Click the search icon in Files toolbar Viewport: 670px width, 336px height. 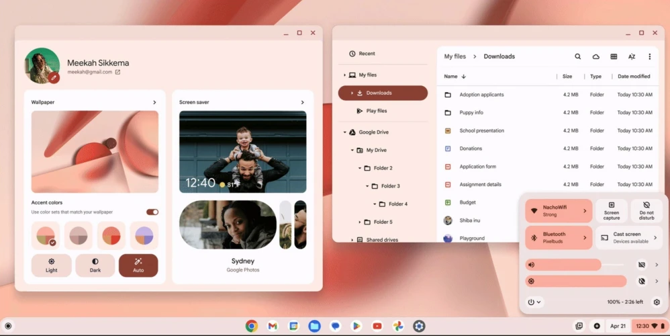(577, 56)
